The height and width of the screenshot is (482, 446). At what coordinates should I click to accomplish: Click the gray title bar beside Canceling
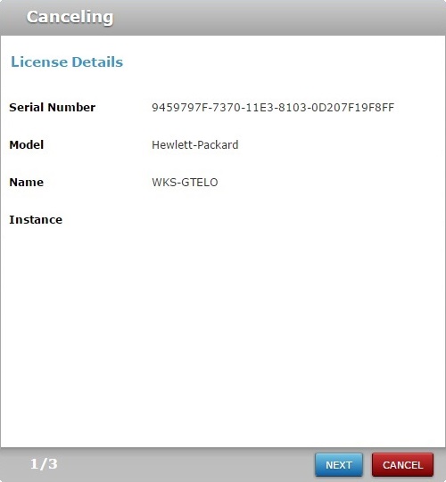tap(277, 18)
